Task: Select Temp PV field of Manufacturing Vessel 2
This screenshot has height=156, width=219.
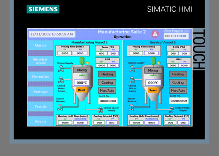Action: pyautogui.click(x=113, y=53)
